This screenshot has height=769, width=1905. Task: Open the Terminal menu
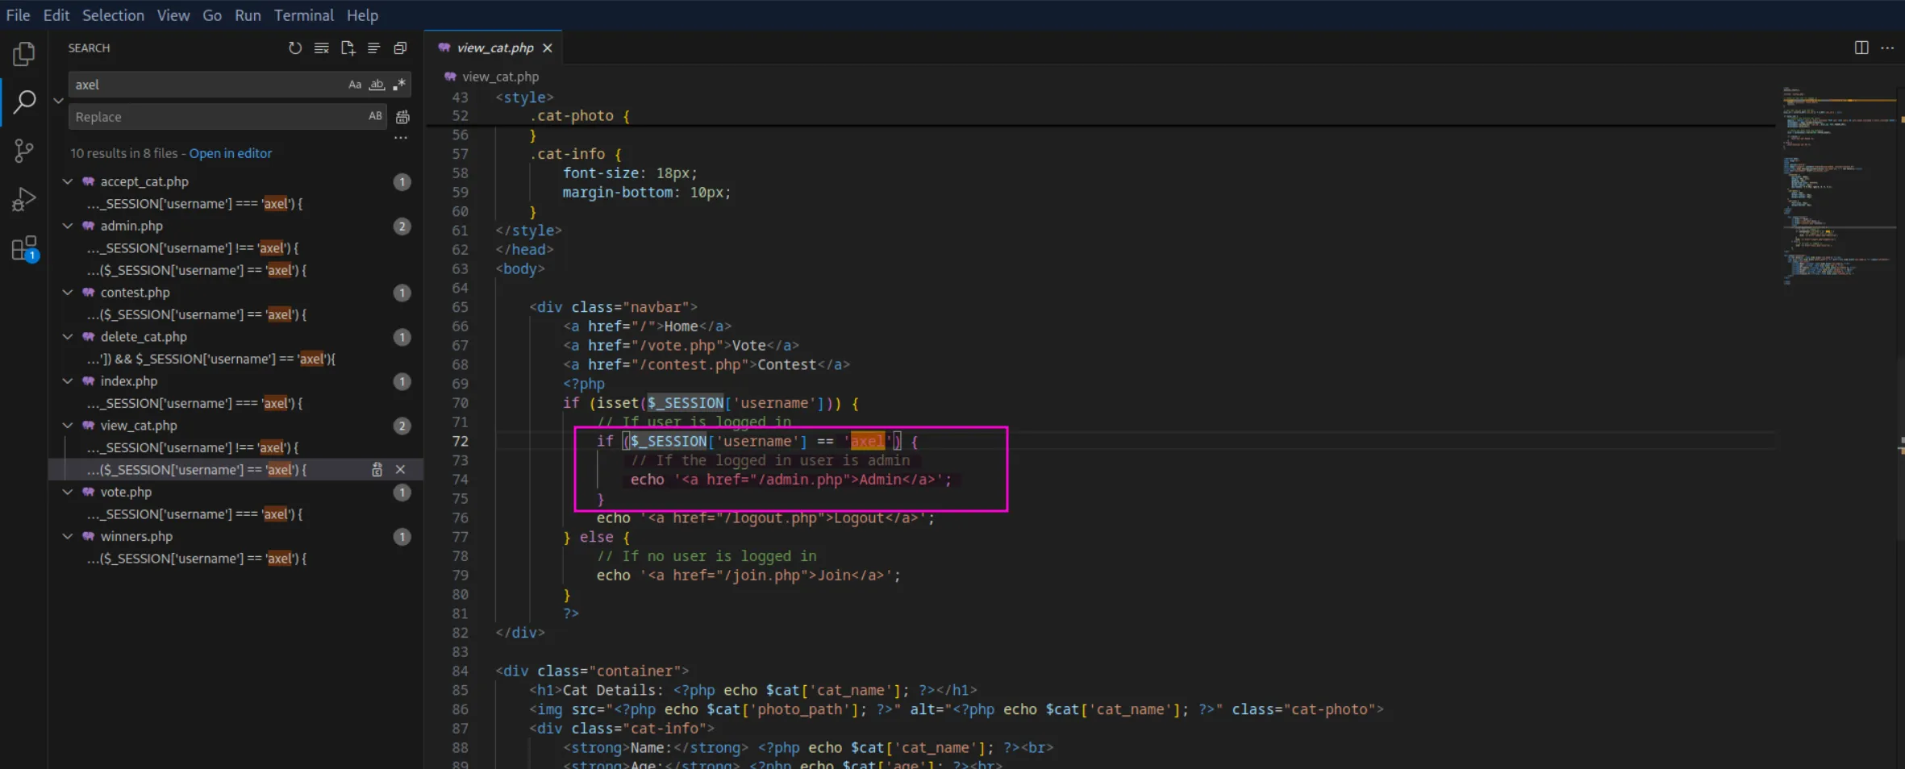click(x=304, y=15)
